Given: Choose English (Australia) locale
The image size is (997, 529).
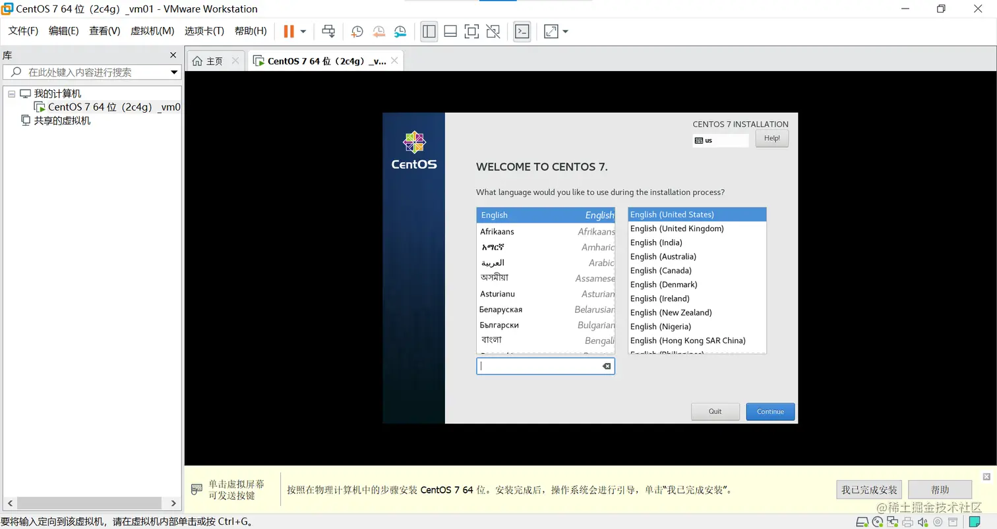Looking at the screenshot, I should [697, 256].
